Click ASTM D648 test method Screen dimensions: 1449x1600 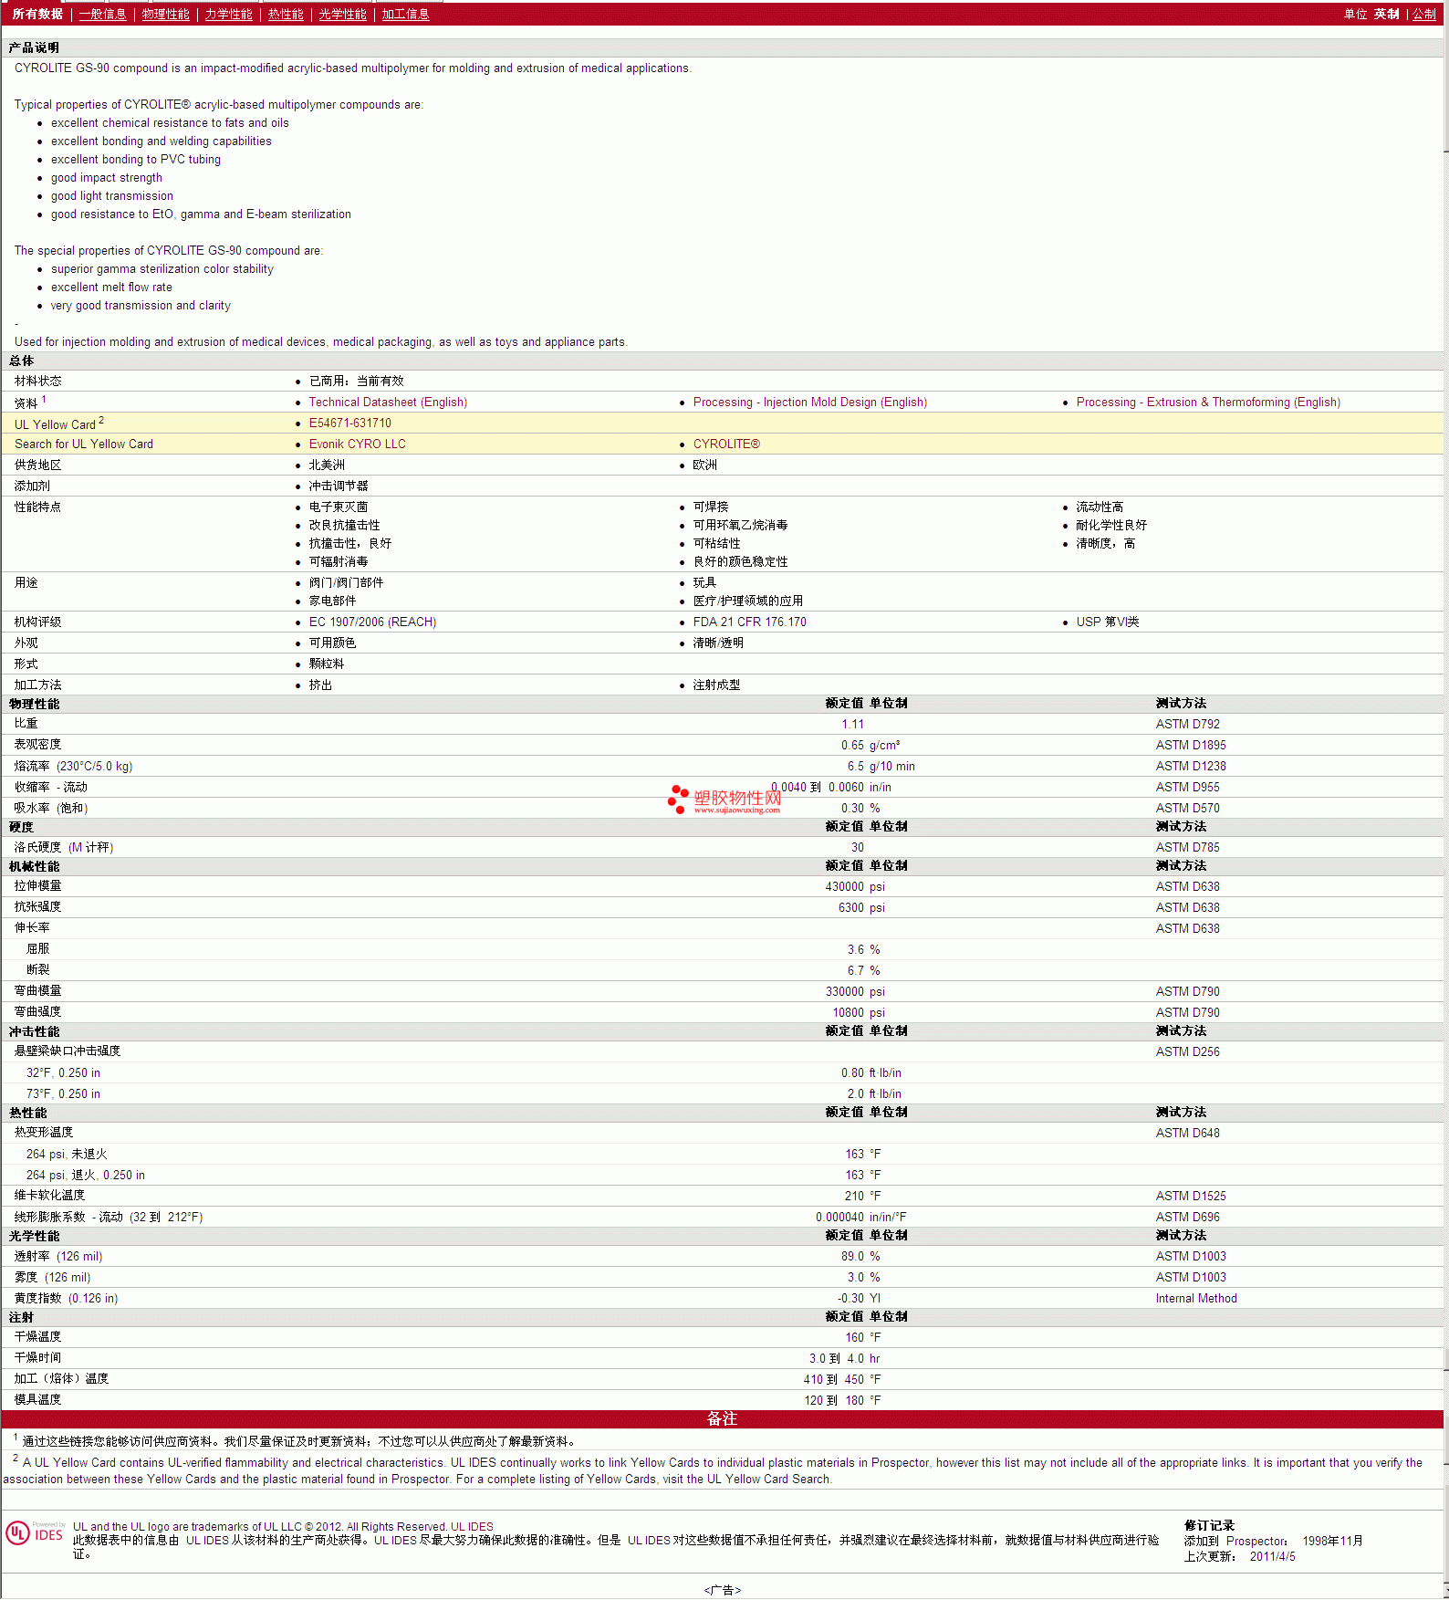1188,1134
